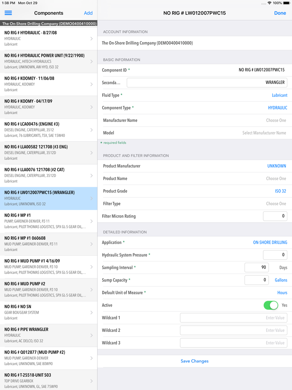Choose a Manufacturer Name option
The height and width of the screenshot is (390, 292).
point(276,120)
